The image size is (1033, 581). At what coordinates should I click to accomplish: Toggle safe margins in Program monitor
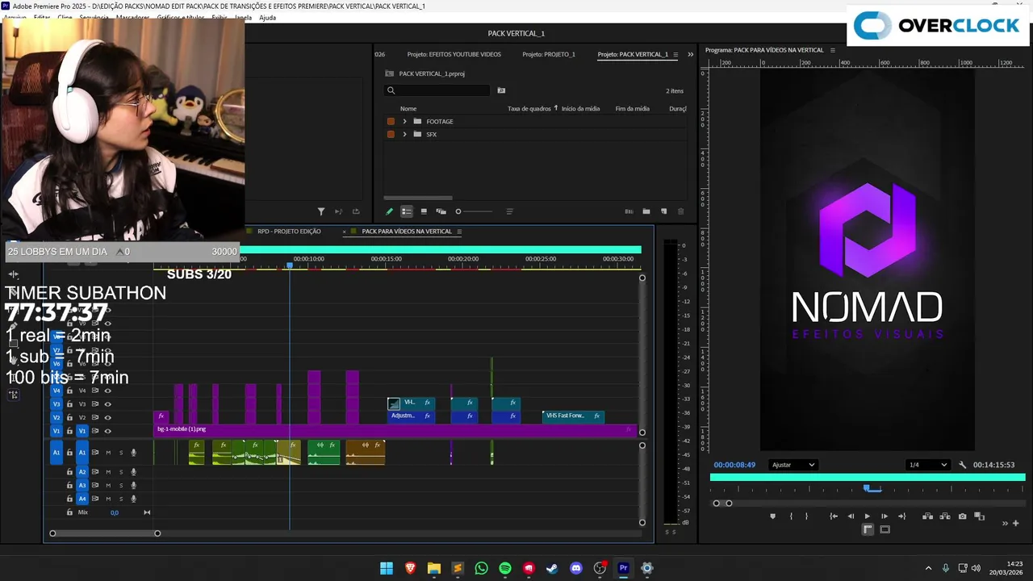[x=885, y=529]
